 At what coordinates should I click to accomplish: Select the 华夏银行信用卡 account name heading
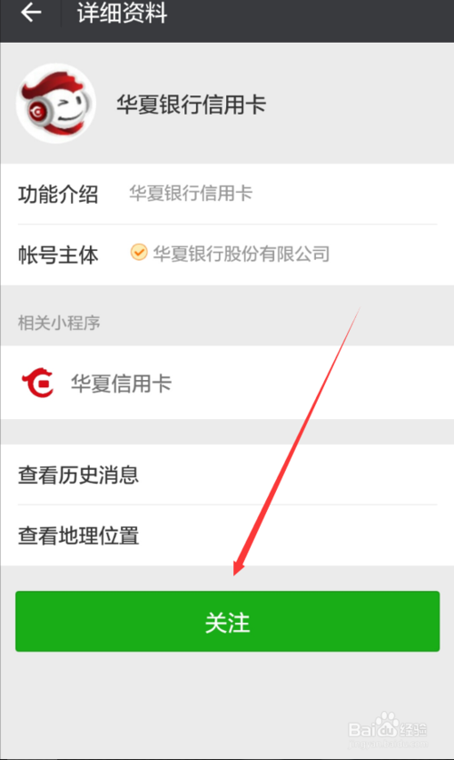point(192,105)
